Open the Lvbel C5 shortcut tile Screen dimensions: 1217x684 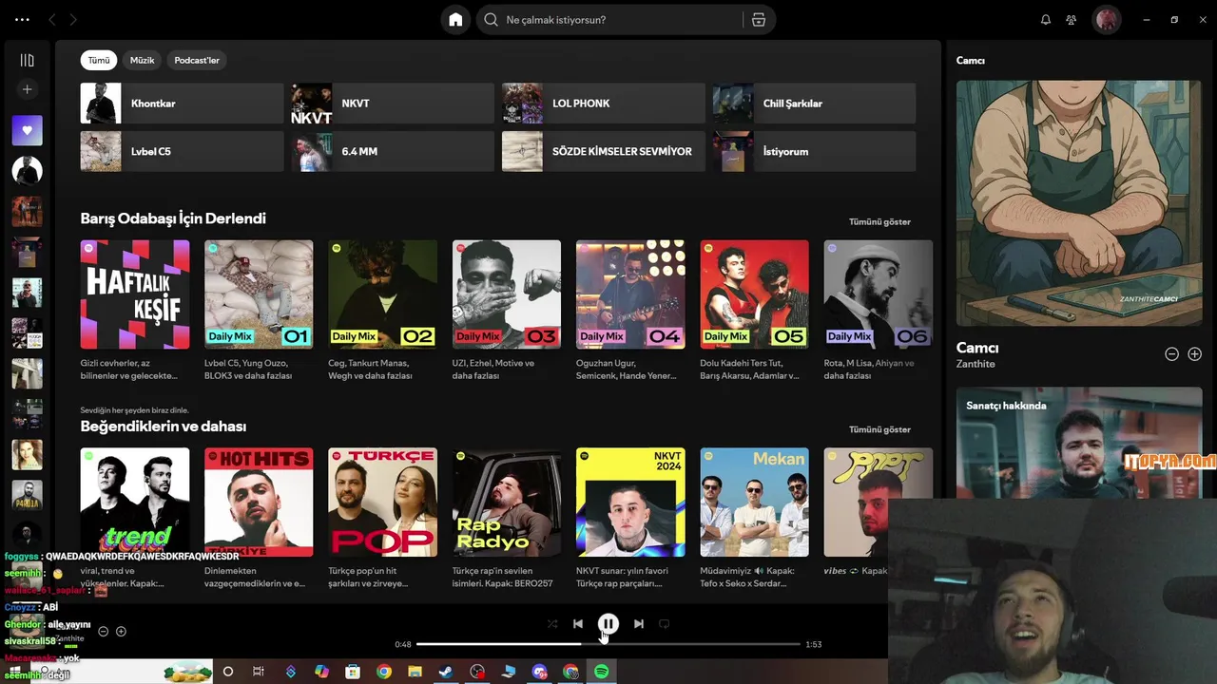coord(183,151)
